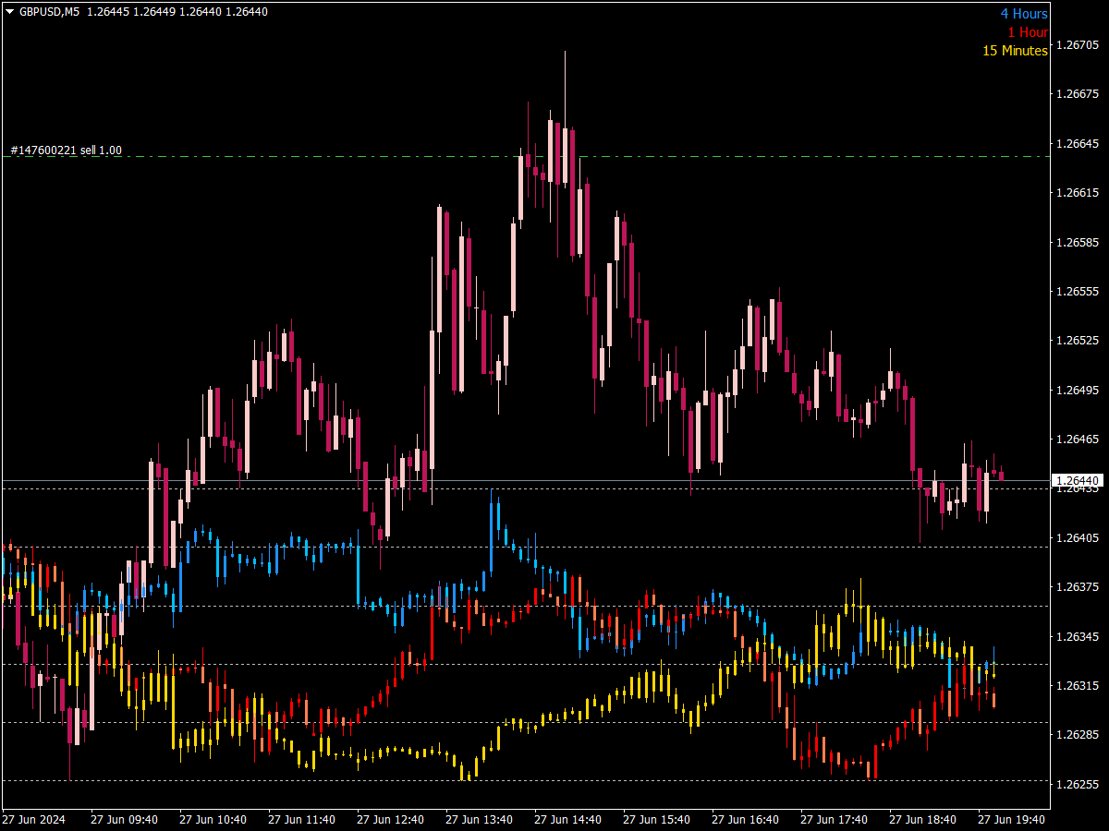Open the chart menu triangle beside GBPUSD,M5
This screenshot has width=1109, height=831.
point(9,12)
